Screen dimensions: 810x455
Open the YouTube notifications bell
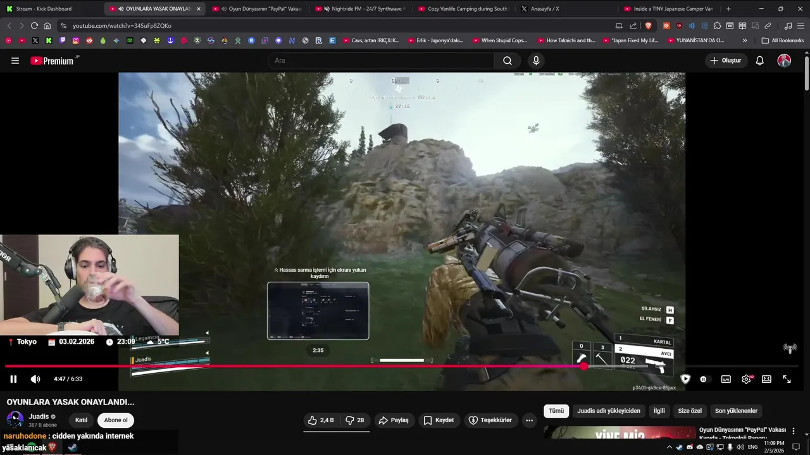point(759,61)
